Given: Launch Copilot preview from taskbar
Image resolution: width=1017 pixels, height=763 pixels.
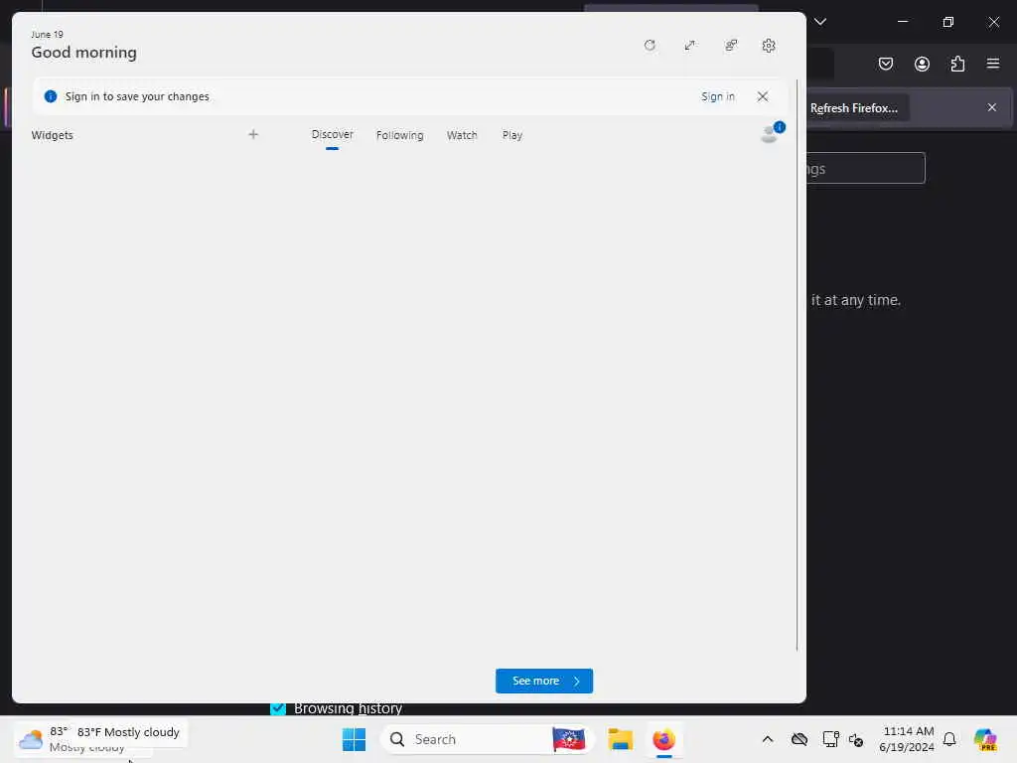Looking at the screenshot, I should pyautogui.click(x=985, y=739).
